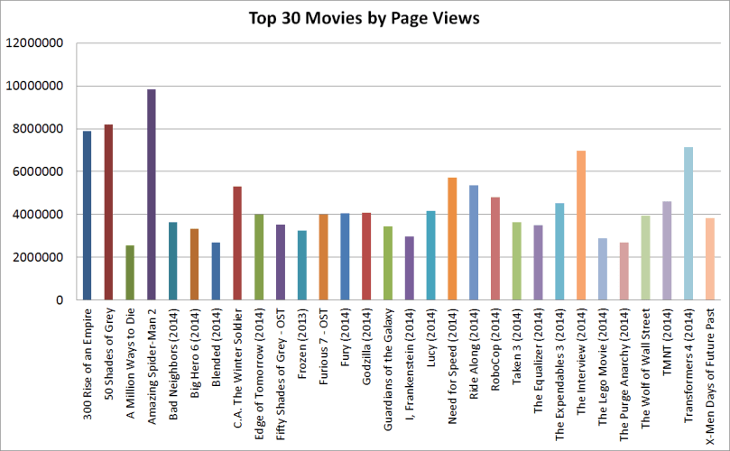This screenshot has width=730, height=451.
Task: Click the Need for Speed (2014) axis label
Action: point(452,366)
